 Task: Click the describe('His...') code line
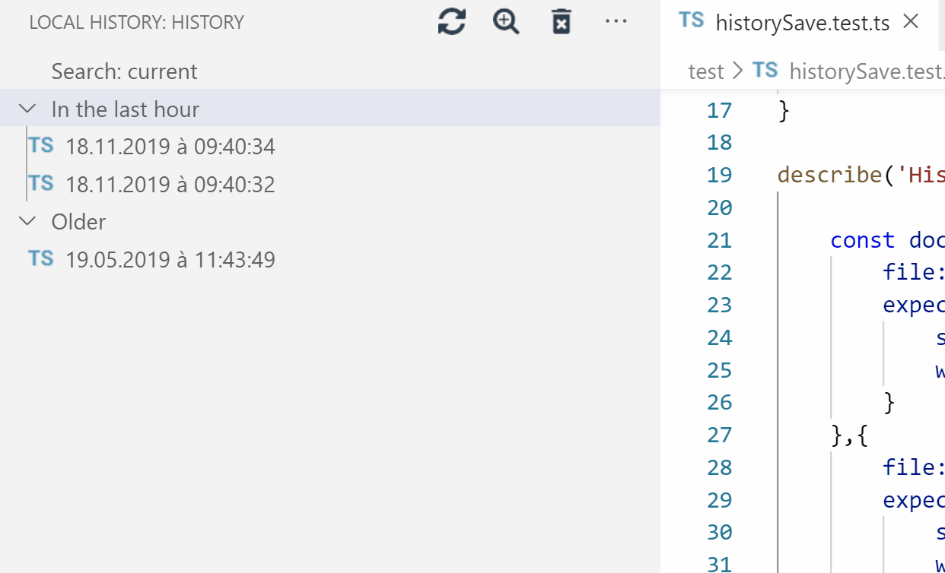852,175
